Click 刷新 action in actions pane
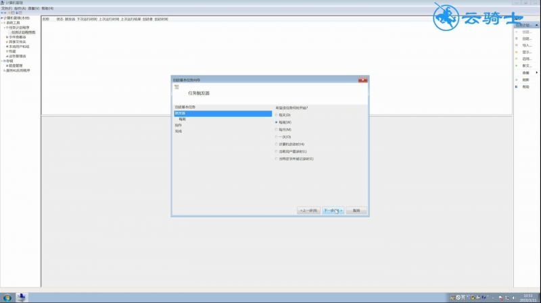541x303 pixels. click(525, 80)
